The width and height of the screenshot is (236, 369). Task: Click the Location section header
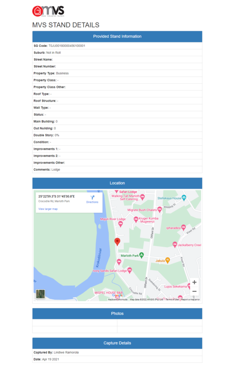(117, 183)
